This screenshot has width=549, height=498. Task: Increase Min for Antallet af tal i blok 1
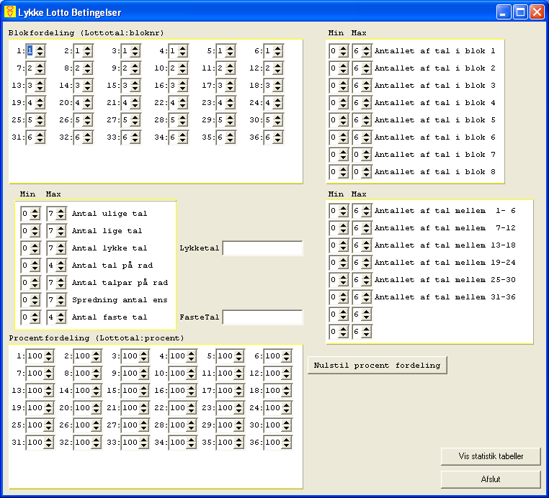point(344,48)
